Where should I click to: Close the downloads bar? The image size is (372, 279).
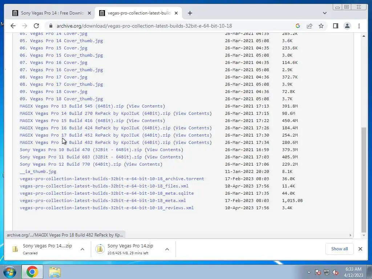click(360, 248)
